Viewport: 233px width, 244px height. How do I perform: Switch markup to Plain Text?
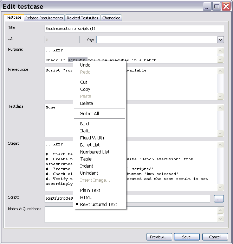tap(99, 190)
